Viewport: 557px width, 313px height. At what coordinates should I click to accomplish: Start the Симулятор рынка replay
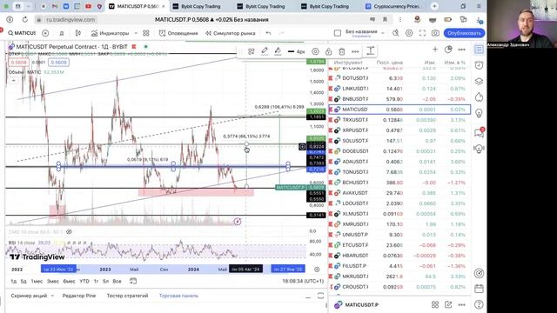(x=230, y=33)
